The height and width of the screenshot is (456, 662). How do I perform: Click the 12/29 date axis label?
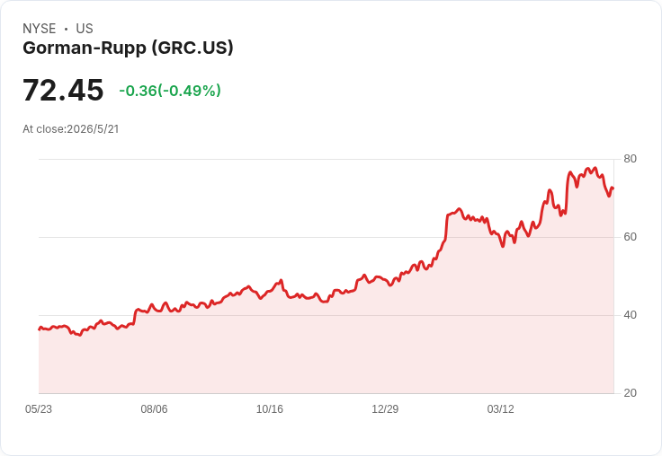pyautogui.click(x=385, y=409)
